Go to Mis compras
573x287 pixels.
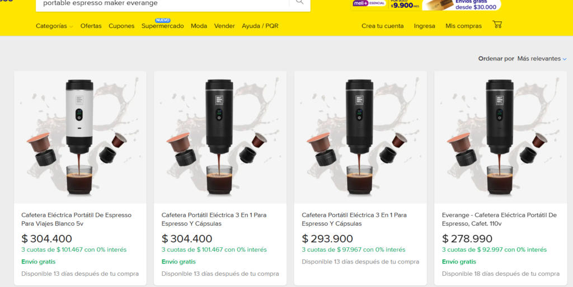[x=463, y=26]
